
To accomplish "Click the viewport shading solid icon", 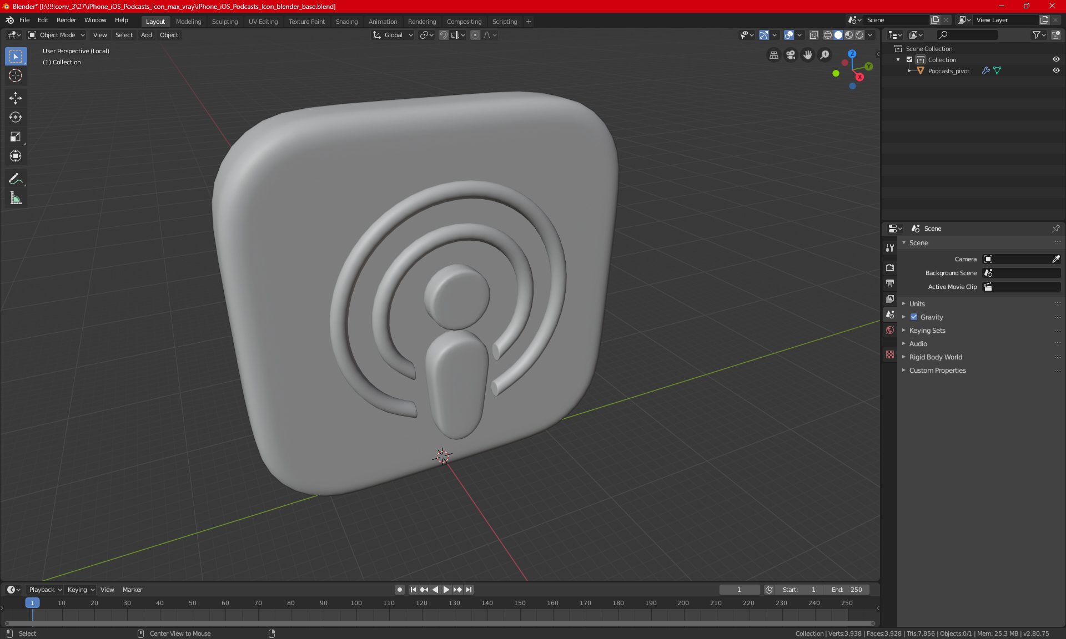I will 838,35.
